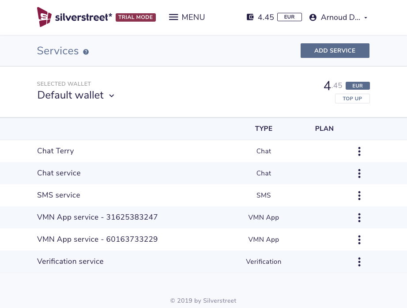This screenshot has width=407, height=308.
Task: Select the TRIAL MODE badge
Action: 136,17
